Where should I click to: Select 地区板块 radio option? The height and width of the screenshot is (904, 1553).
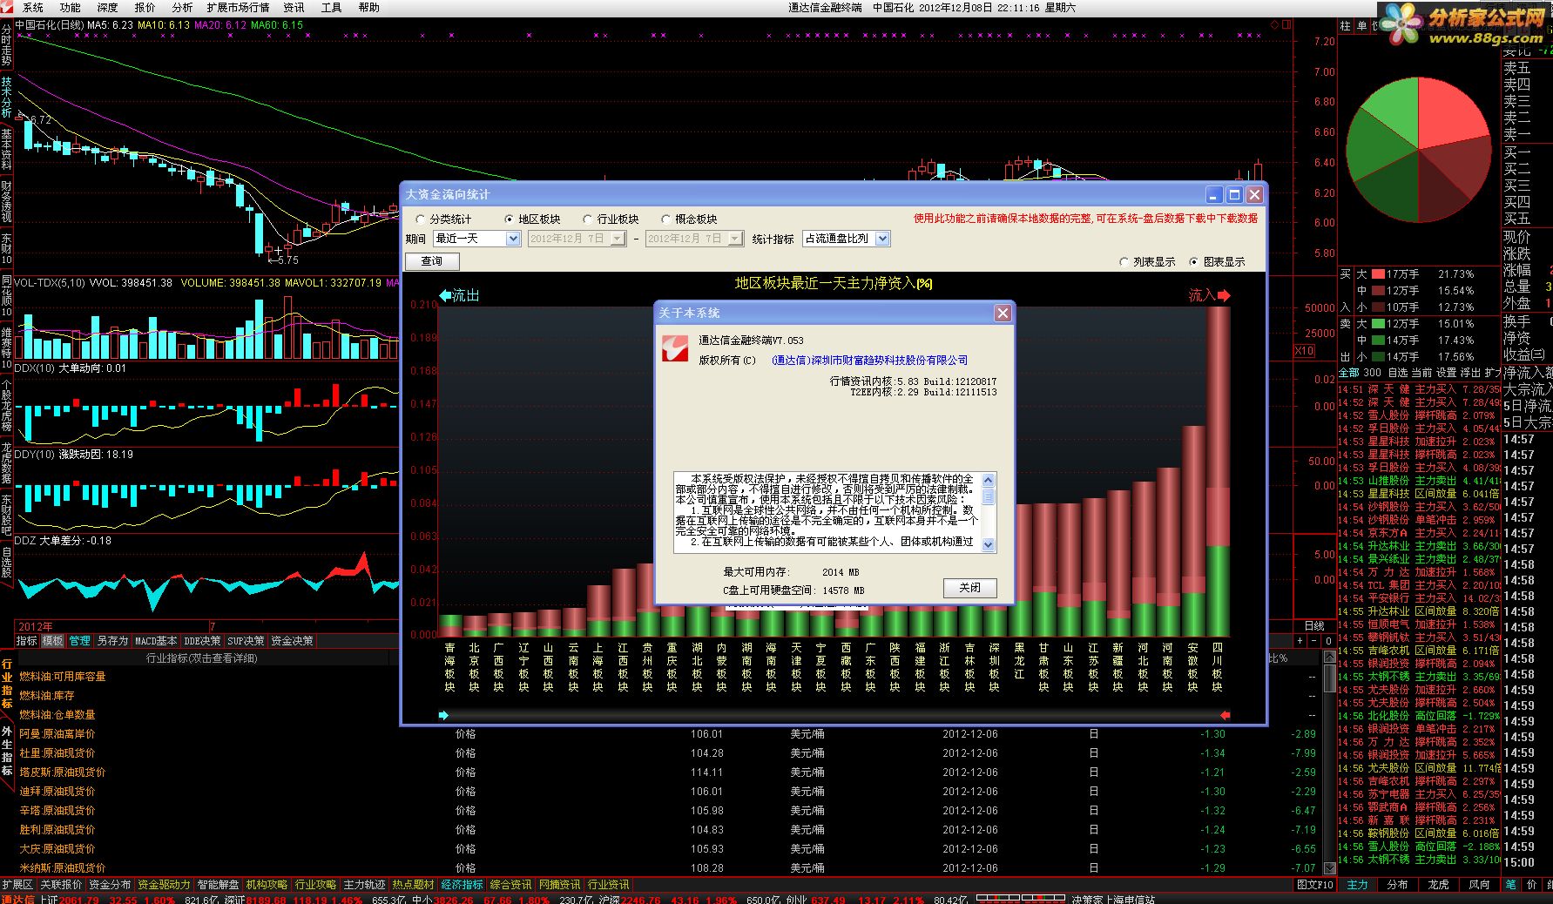(x=532, y=219)
